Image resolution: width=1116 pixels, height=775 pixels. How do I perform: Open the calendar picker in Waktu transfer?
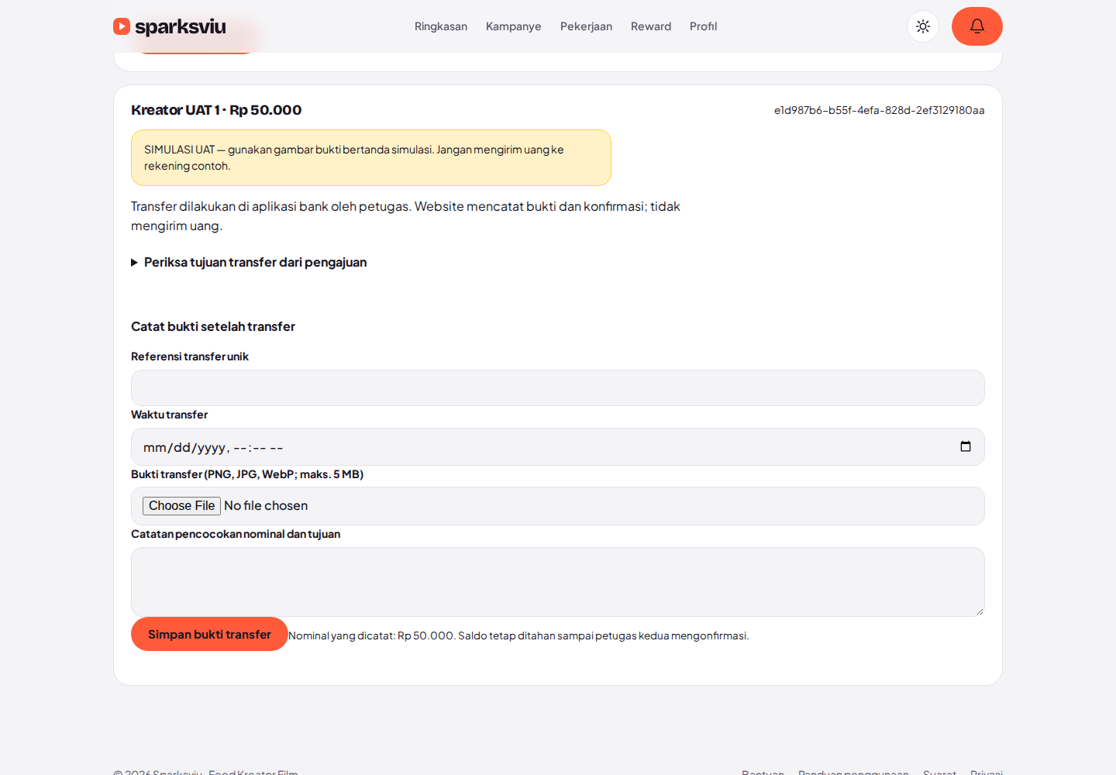(966, 446)
